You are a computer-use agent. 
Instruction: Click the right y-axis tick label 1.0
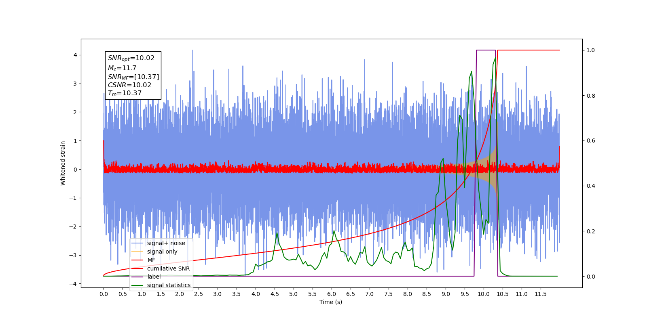click(x=591, y=50)
